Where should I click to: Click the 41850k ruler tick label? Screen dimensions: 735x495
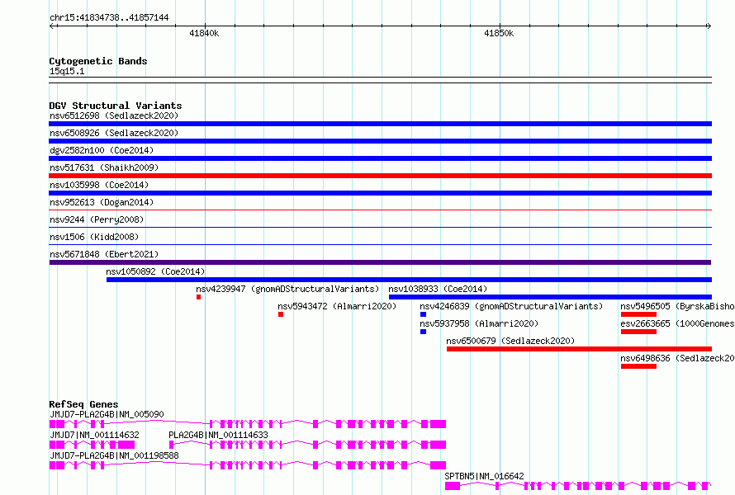tap(499, 33)
